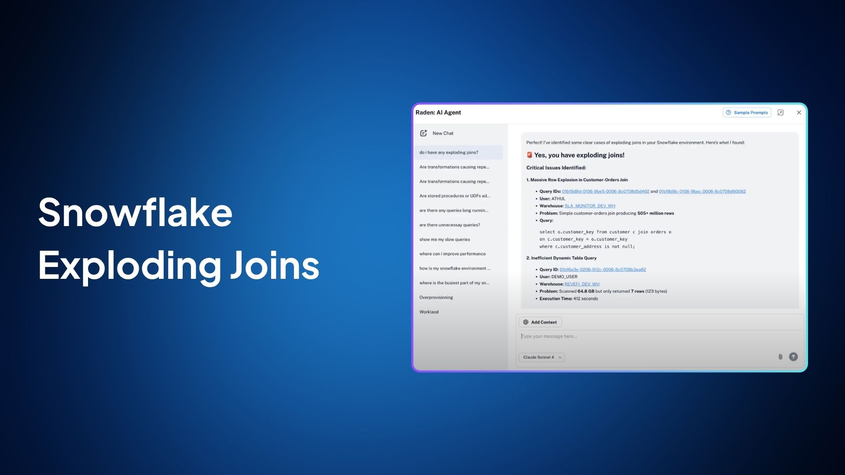Open the REVEFI_DEV_WH warehouse link

pos(582,284)
